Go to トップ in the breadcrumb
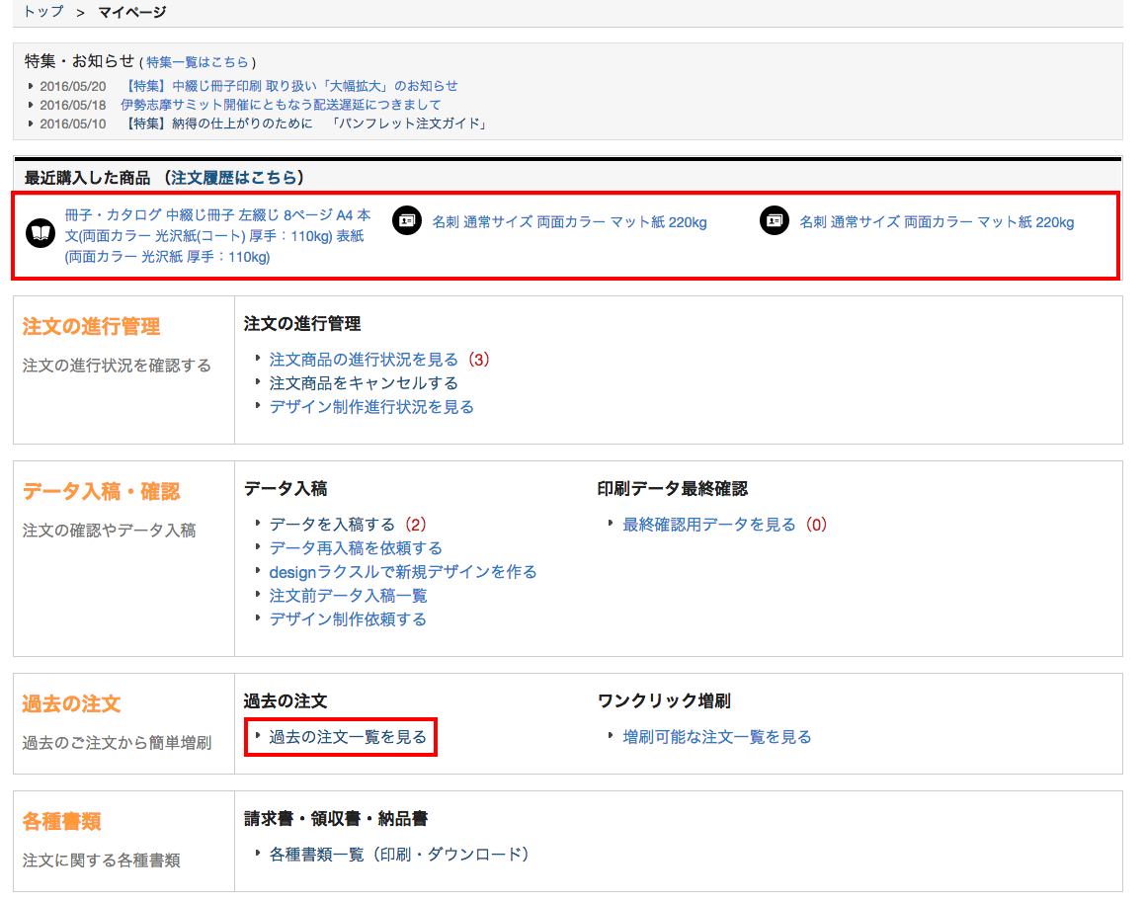 click(42, 12)
